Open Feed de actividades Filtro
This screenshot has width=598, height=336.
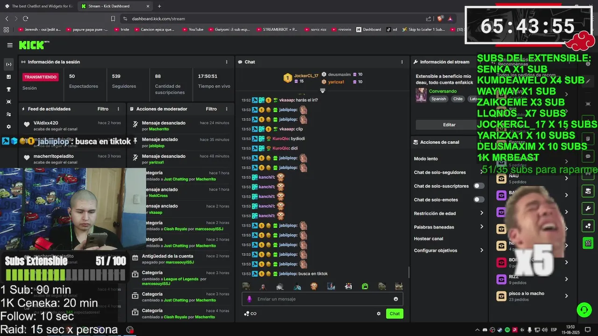pyautogui.click(x=103, y=109)
